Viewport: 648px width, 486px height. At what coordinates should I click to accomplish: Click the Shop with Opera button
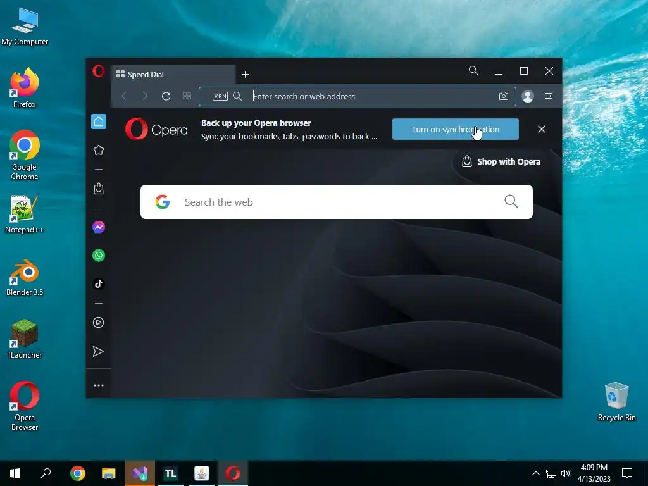pos(501,161)
